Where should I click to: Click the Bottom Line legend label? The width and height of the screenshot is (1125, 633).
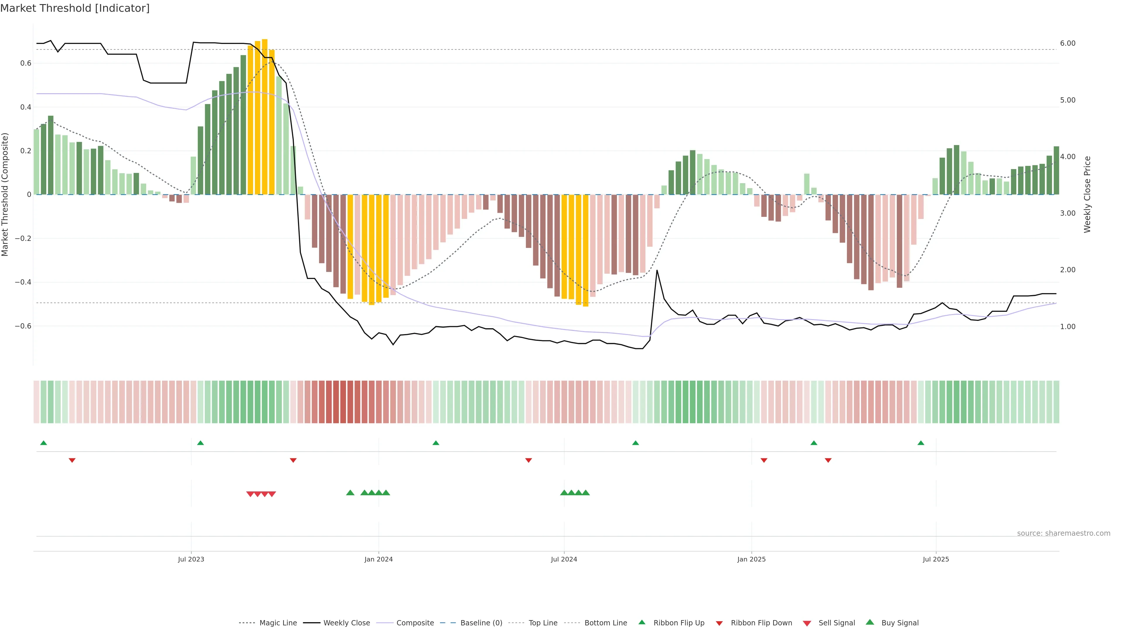(605, 623)
